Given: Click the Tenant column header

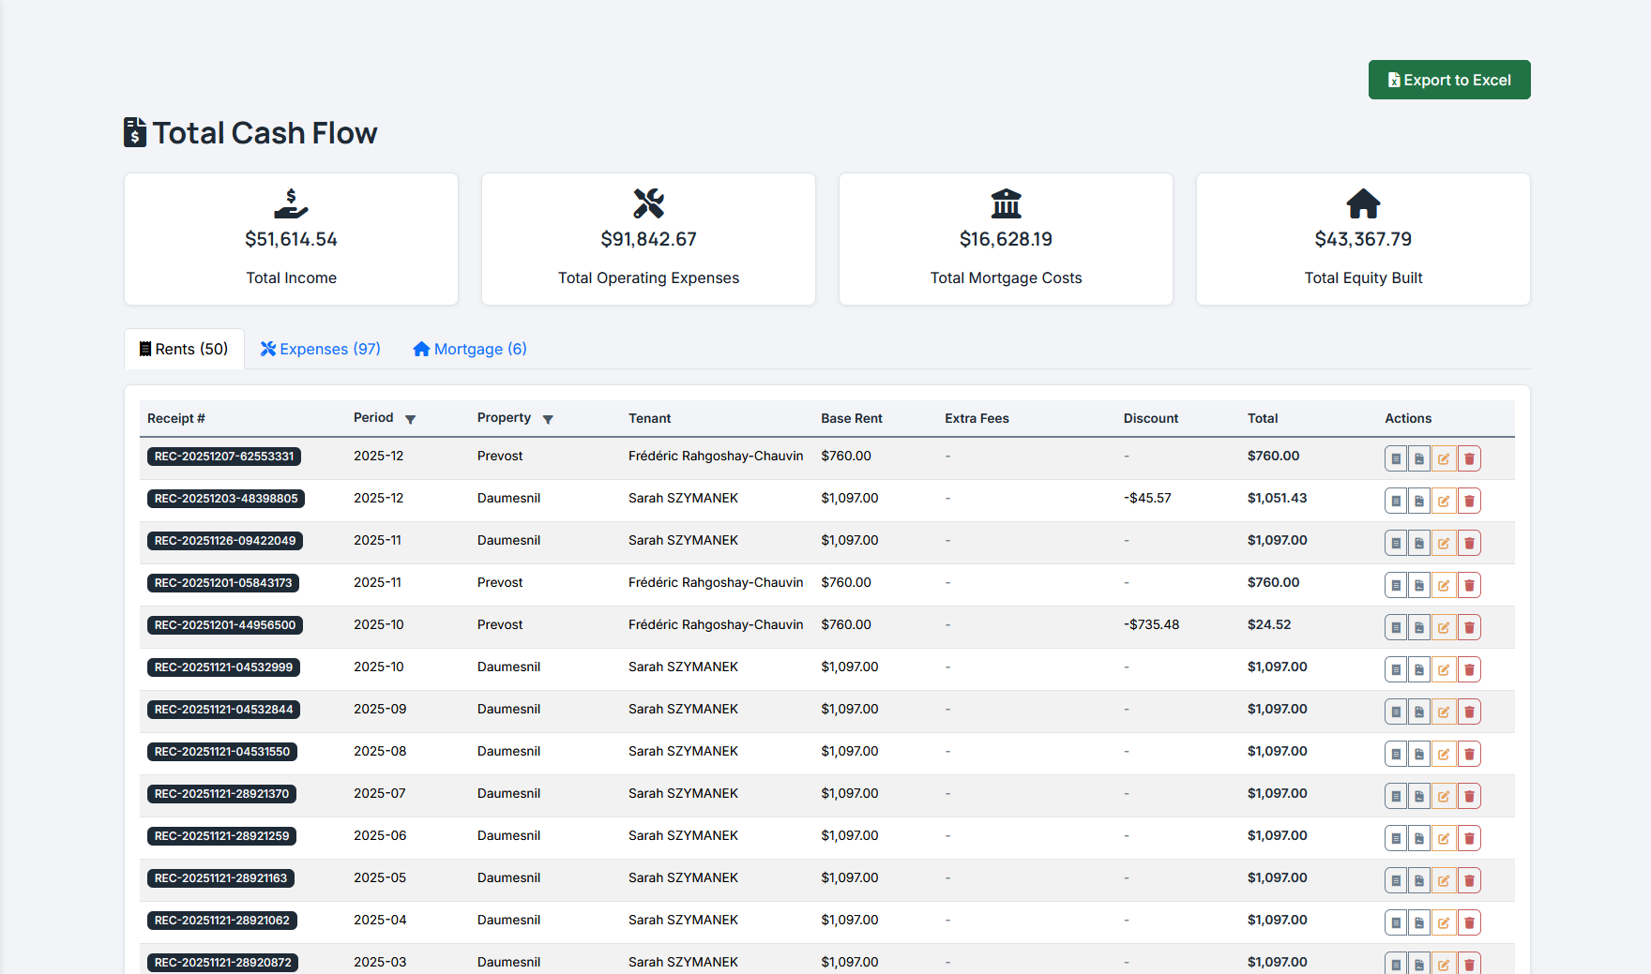Looking at the screenshot, I should 650,418.
